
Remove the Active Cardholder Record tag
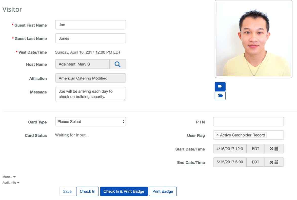217,135
